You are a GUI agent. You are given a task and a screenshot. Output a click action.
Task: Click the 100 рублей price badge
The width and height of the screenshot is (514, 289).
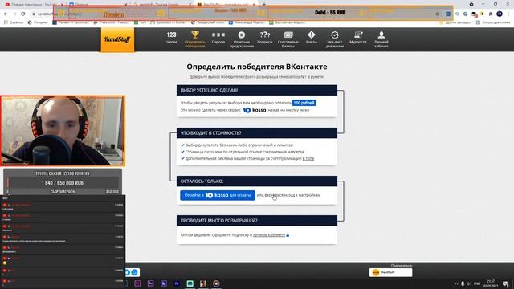click(304, 103)
